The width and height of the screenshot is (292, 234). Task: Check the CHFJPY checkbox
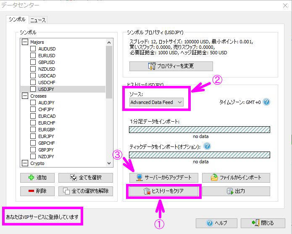[33, 109]
